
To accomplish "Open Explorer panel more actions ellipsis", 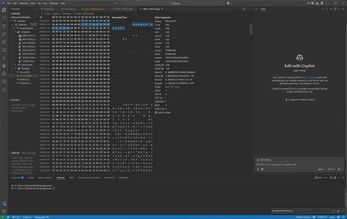I will tap(35, 9).
